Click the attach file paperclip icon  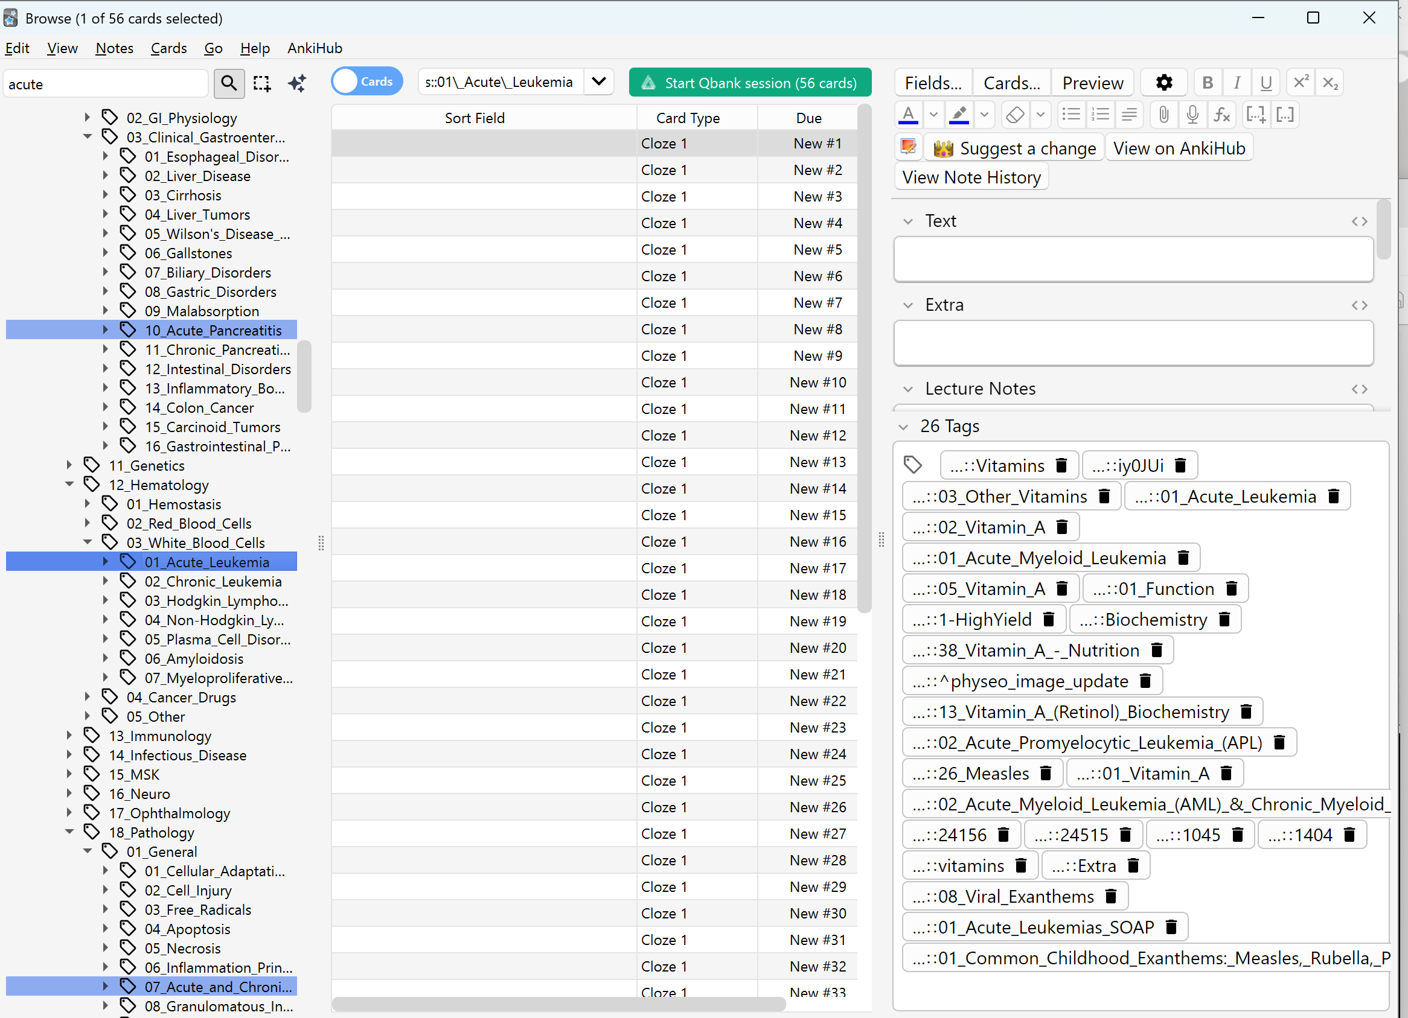[x=1163, y=115]
